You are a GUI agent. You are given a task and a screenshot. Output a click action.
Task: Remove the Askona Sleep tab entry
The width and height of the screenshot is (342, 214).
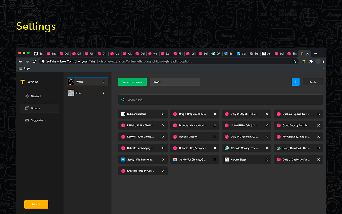pyautogui.click(x=267, y=159)
